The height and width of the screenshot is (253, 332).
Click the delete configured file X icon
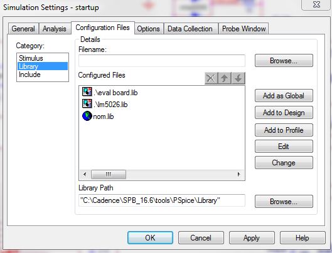(211, 78)
